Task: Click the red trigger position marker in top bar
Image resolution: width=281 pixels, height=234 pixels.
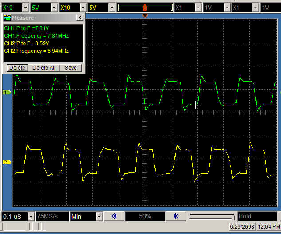Action: tap(145, 8)
